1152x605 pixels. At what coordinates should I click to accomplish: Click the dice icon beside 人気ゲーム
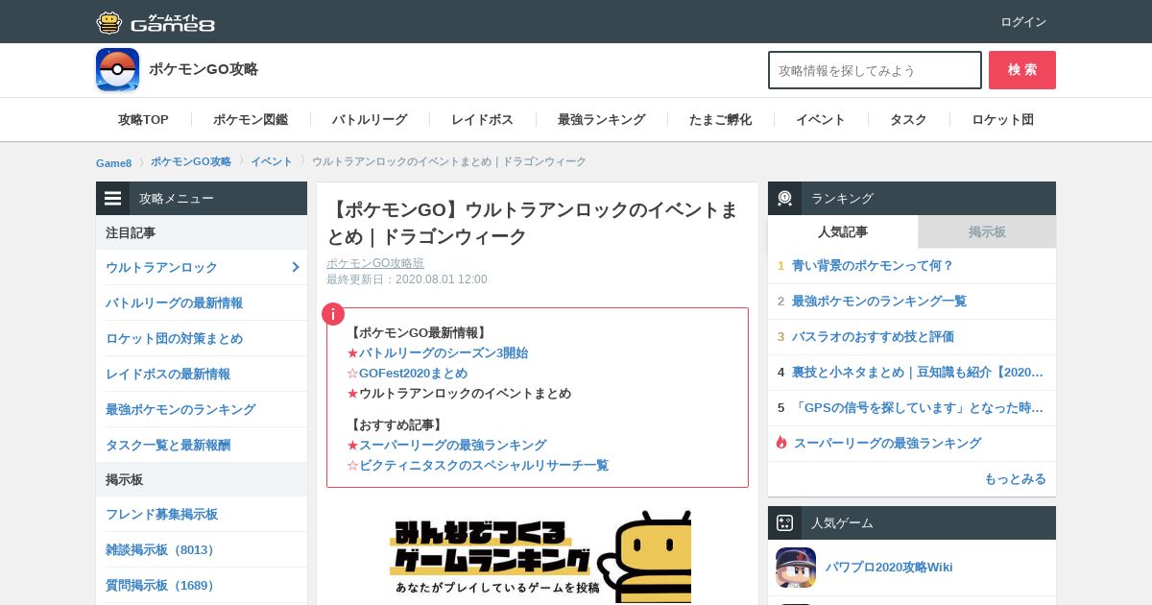pyautogui.click(x=784, y=523)
